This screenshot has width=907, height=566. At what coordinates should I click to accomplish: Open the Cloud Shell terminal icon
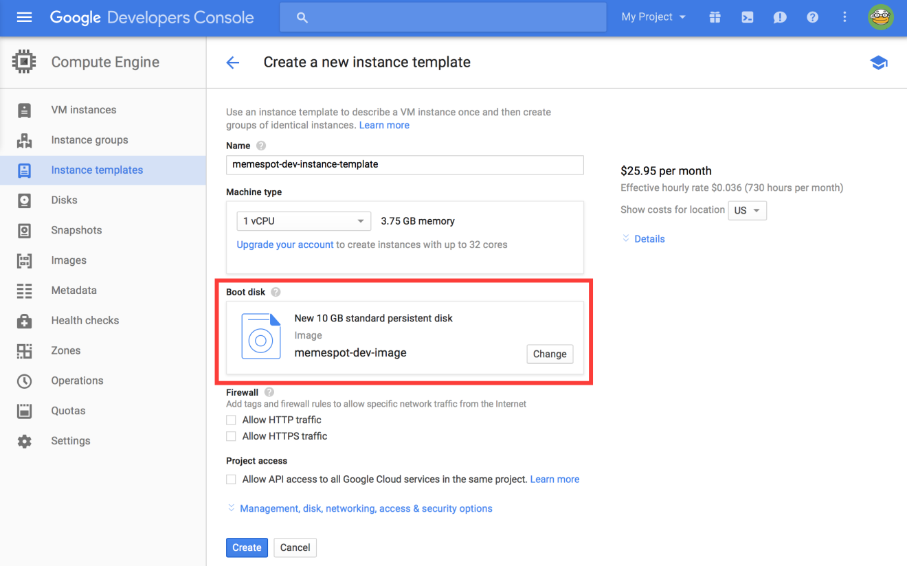pyautogui.click(x=747, y=16)
